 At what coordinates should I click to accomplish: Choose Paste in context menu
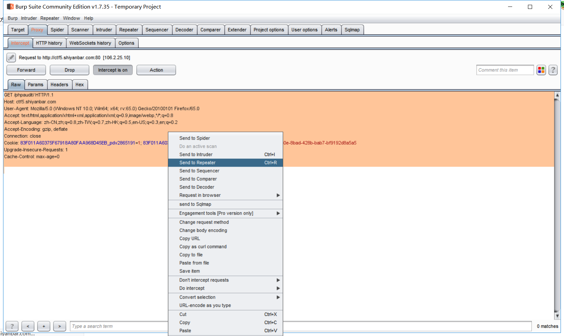point(226,331)
